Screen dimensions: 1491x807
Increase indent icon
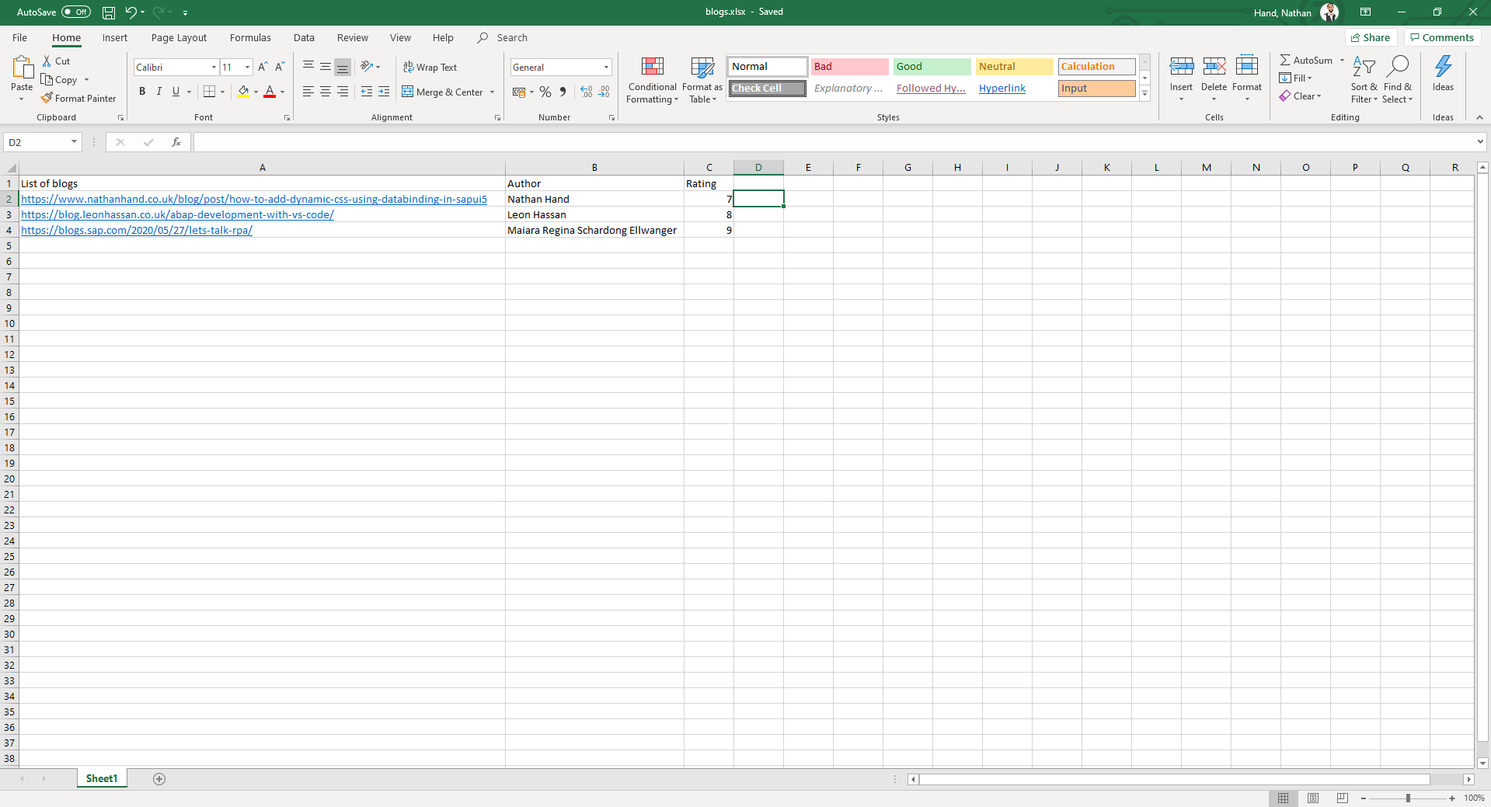(384, 92)
